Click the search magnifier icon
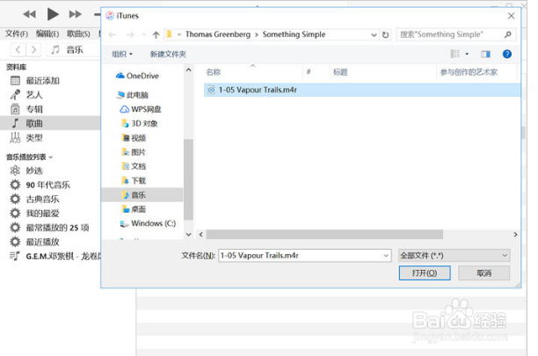The height and width of the screenshot is (356, 538). [508, 34]
